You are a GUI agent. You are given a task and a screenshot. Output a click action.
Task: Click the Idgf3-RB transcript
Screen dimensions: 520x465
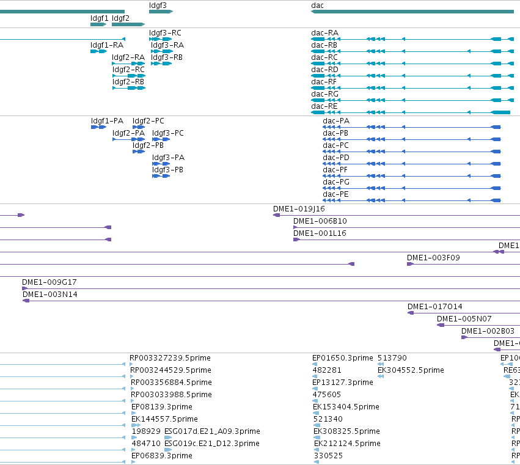tap(161, 64)
